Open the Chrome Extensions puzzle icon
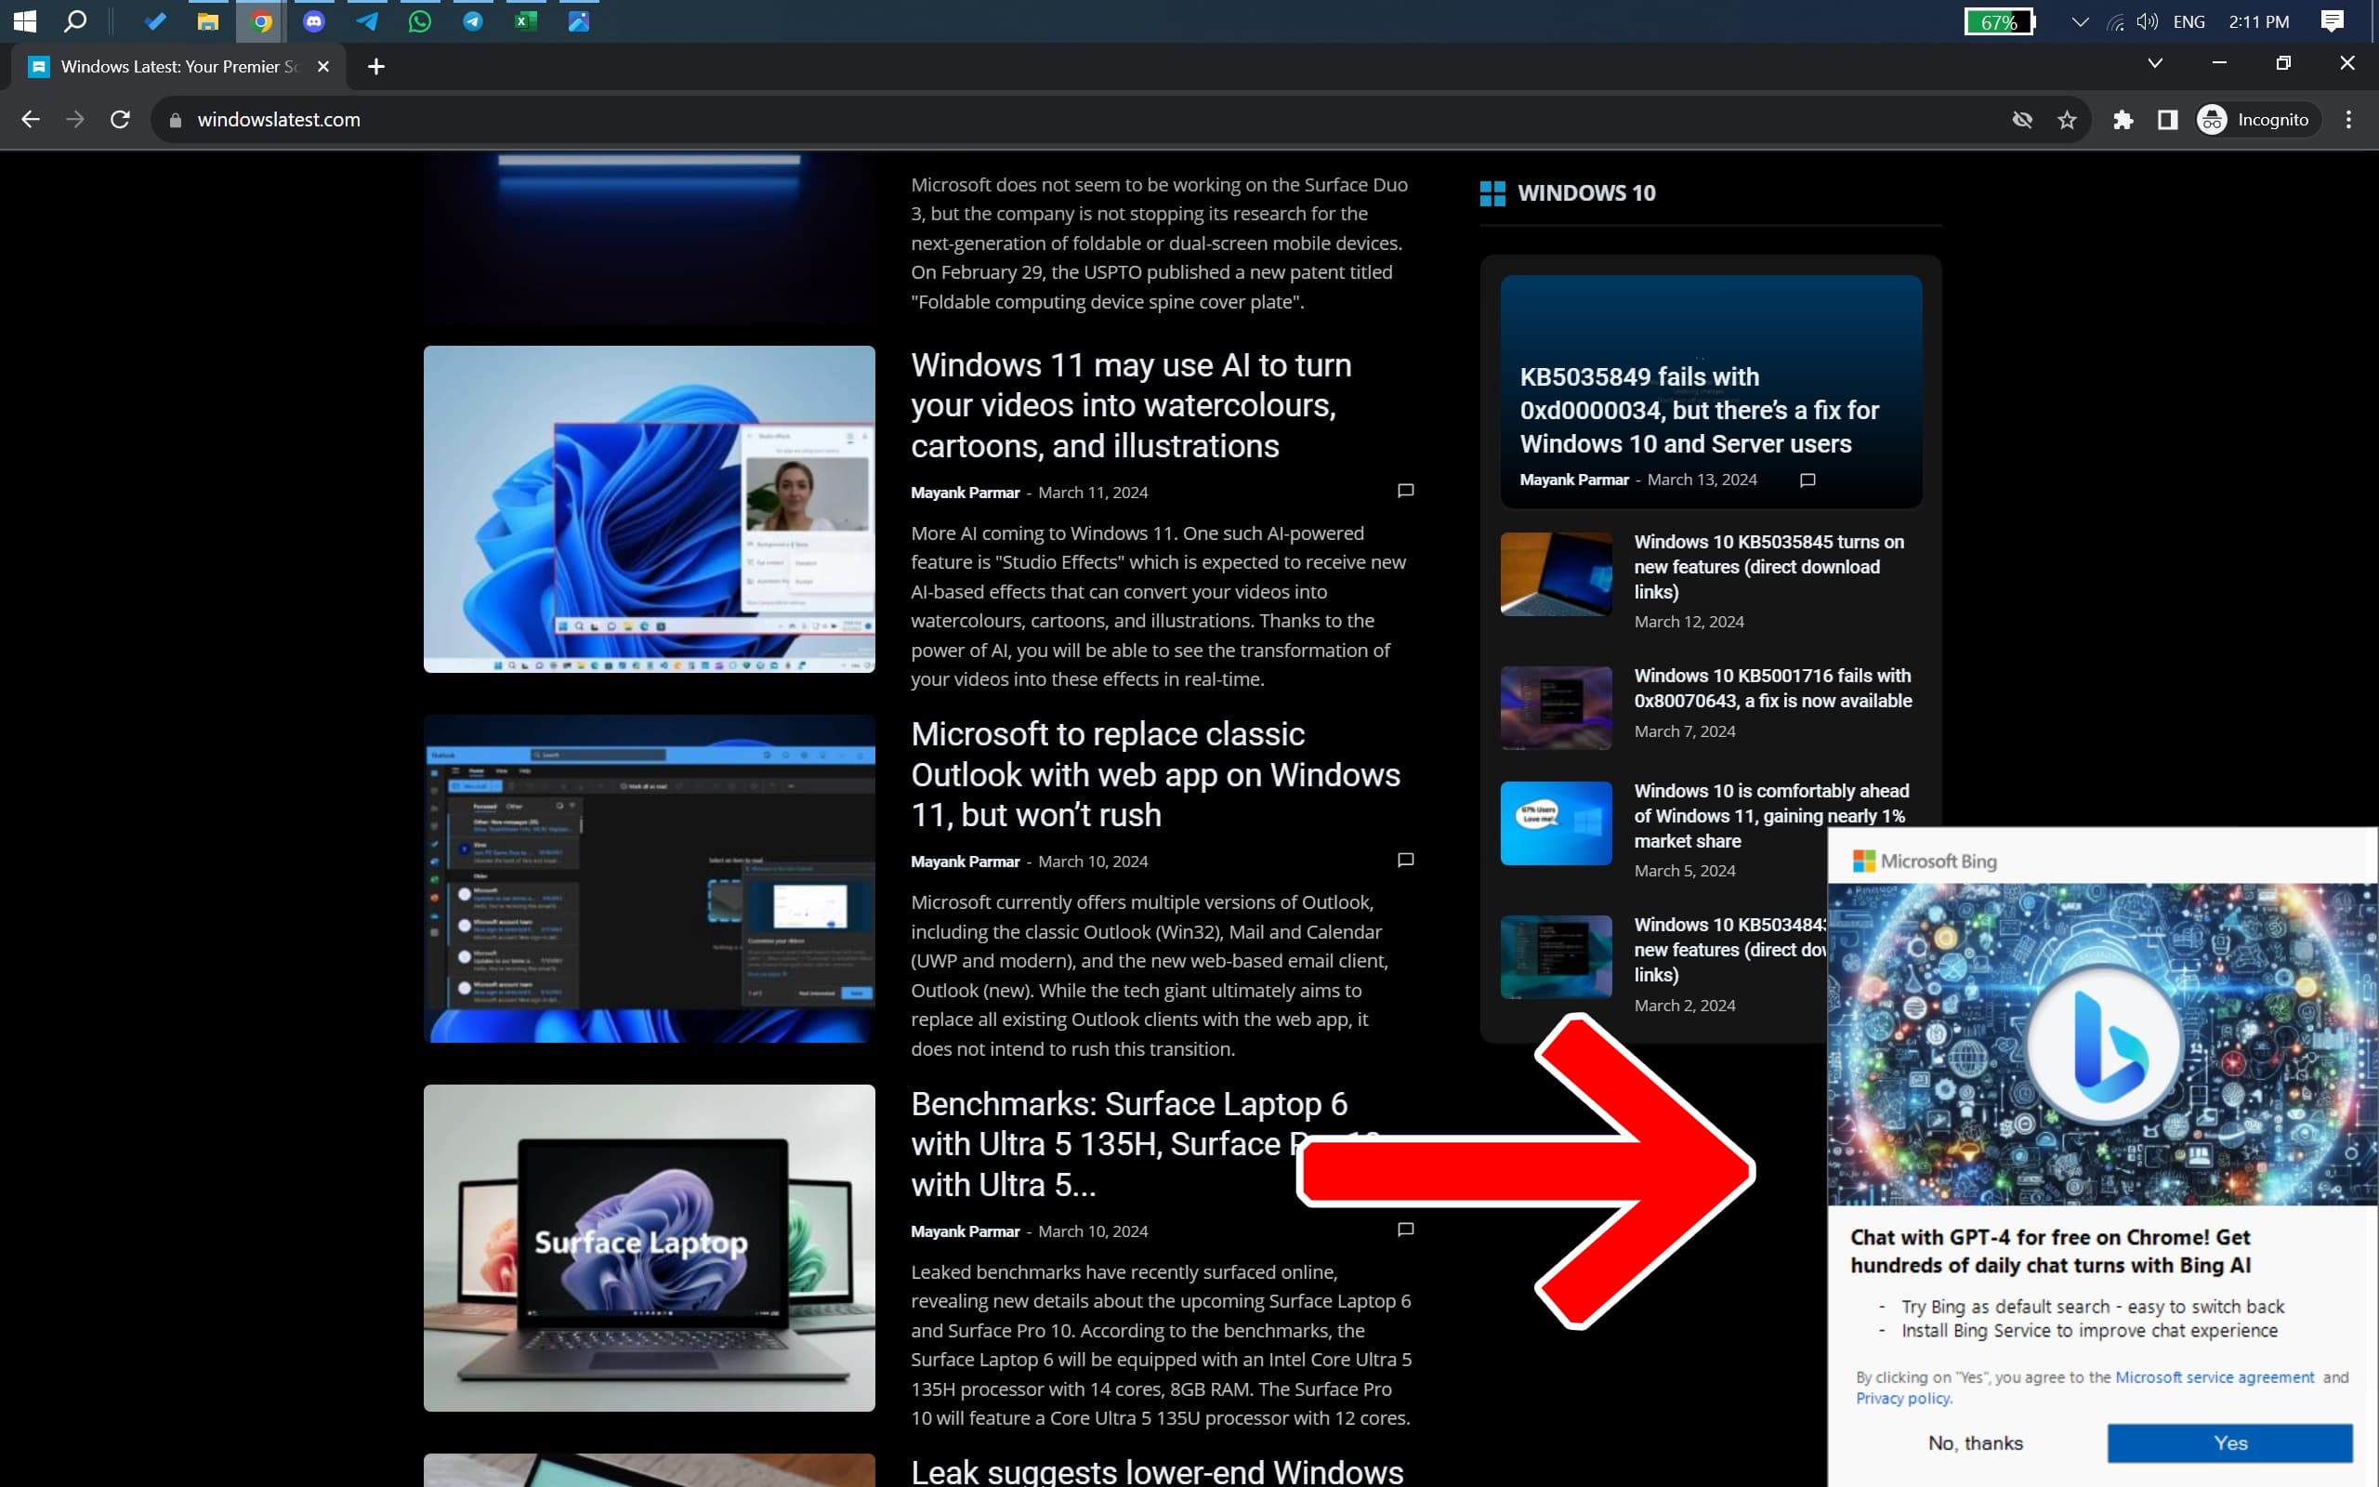Image resolution: width=2379 pixels, height=1487 pixels. click(2123, 119)
